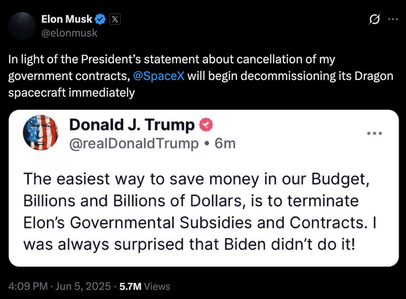Open the post's three-dot more menu
Image resolution: width=406 pixels, height=299 pixels.
point(393,19)
